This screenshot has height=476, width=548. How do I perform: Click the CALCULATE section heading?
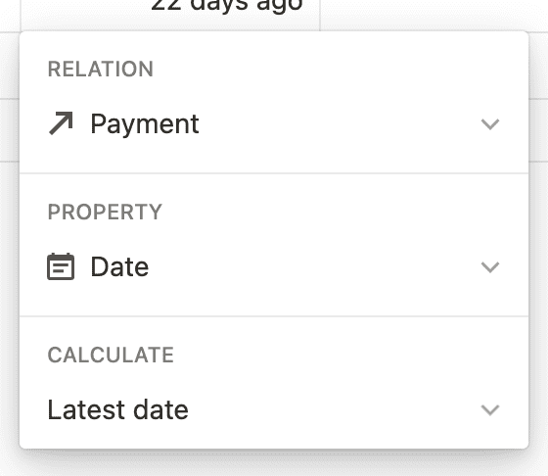pyautogui.click(x=111, y=355)
